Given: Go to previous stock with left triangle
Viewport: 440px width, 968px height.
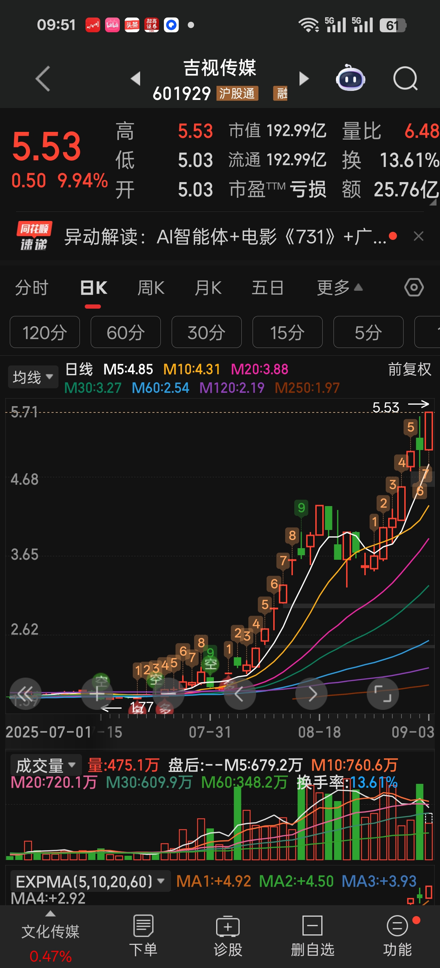Looking at the screenshot, I should pyautogui.click(x=136, y=79).
